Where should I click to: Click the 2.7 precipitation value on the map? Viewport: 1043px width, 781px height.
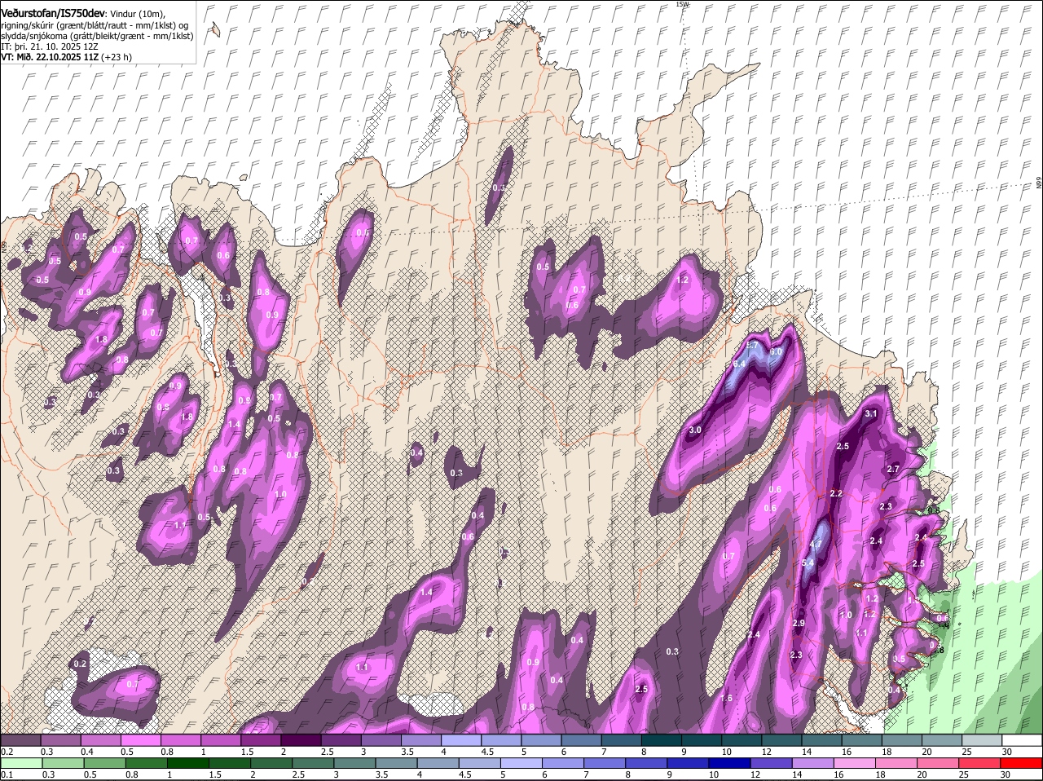tap(892, 470)
